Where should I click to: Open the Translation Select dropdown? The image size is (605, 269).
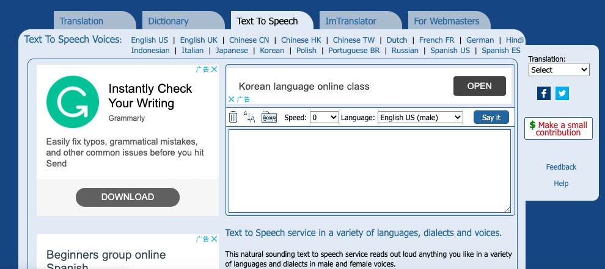559,70
